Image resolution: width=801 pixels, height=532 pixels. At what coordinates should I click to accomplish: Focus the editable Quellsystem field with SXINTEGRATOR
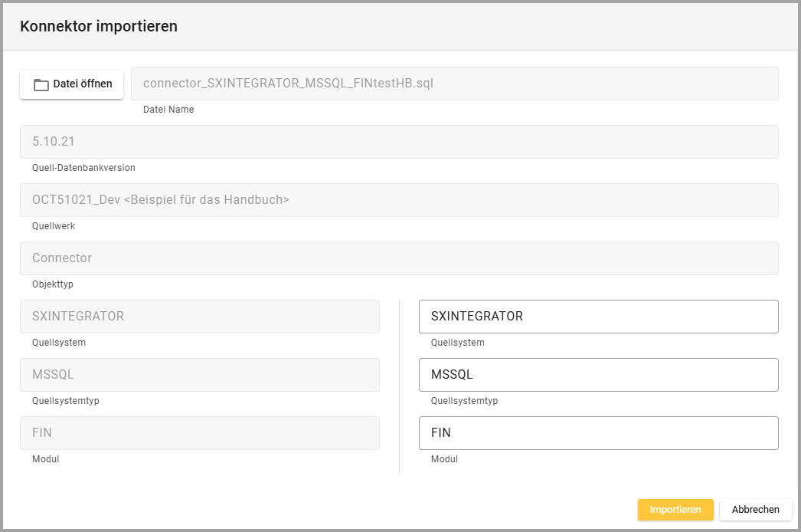pyautogui.click(x=598, y=317)
